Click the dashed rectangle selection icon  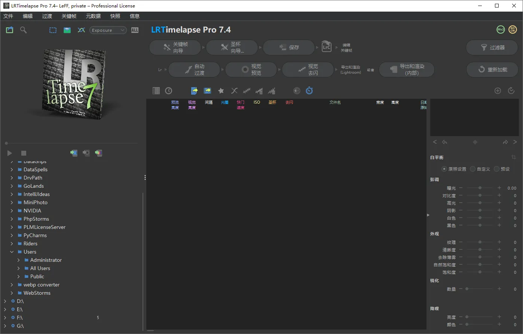click(x=53, y=30)
